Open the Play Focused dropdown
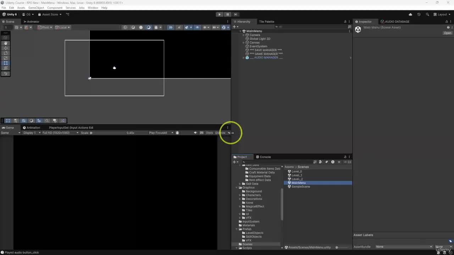The image size is (454, 255). [161, 133]
